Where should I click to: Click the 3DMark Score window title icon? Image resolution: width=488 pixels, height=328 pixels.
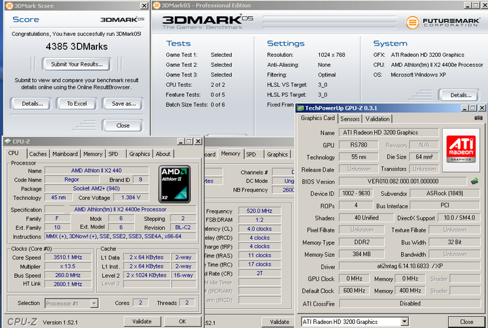(x=9, y=5)
